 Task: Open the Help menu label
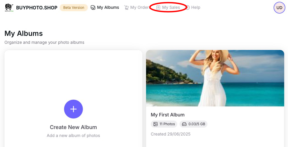pyautogui.click(x=196, y=8)
